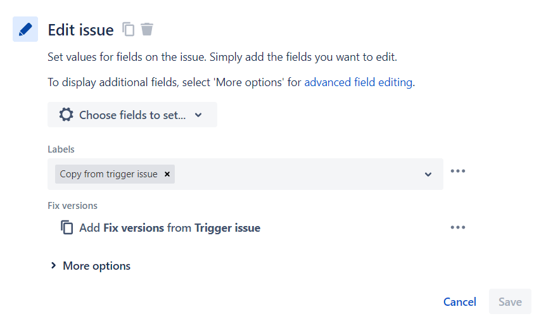
Task: Cancel editing the issue action
Action: pos(460,302)
